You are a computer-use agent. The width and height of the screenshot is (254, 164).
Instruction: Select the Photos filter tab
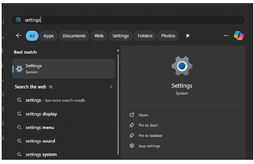pyautogui.click(x=168, y=36)
